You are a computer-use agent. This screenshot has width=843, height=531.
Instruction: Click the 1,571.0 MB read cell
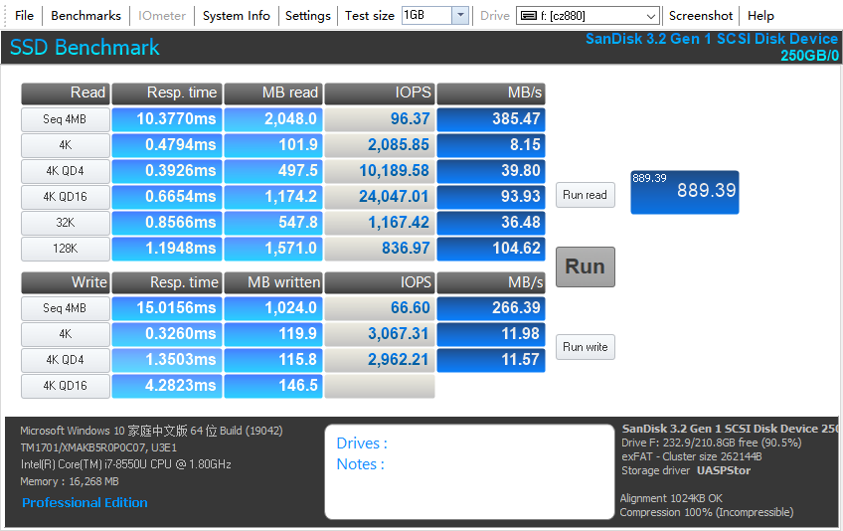(x=273, y=249)
